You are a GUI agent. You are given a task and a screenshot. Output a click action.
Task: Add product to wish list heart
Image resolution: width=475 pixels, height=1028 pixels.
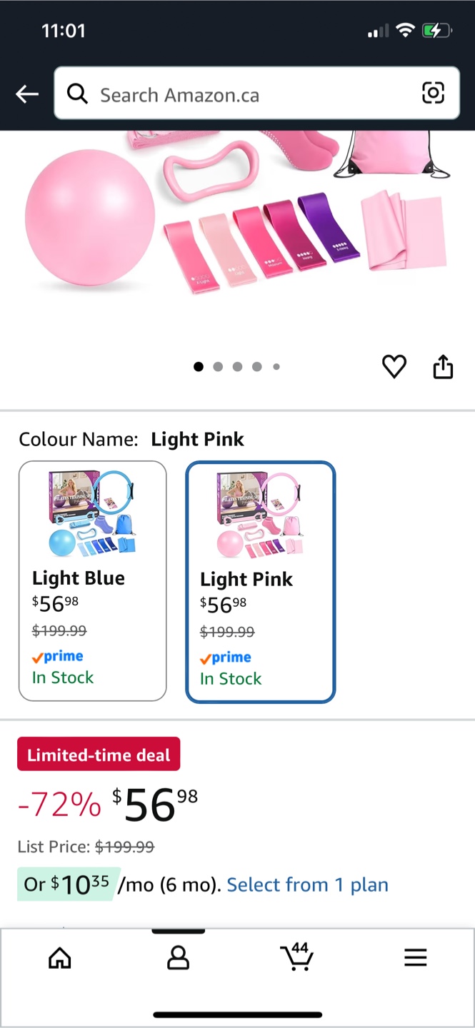394,366
